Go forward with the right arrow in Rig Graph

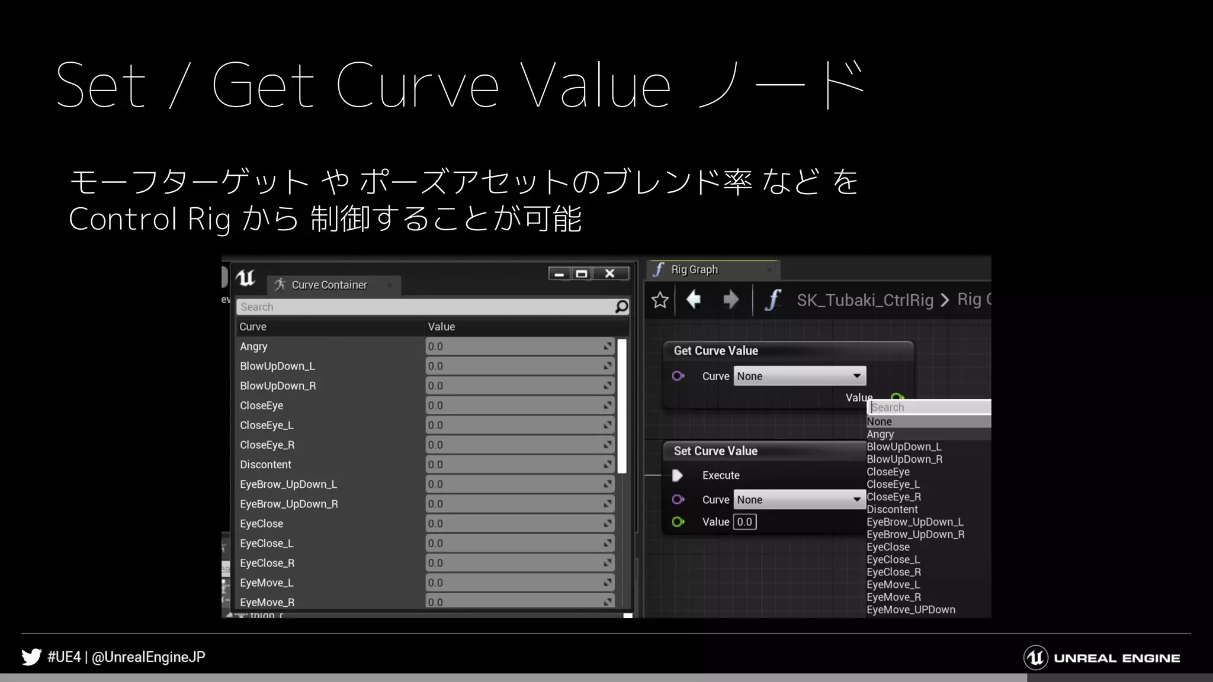731,300
